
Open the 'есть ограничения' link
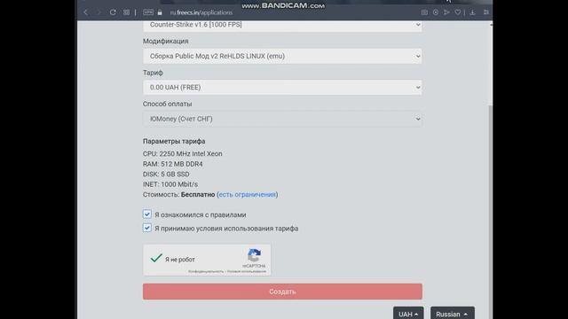[248, 195]
